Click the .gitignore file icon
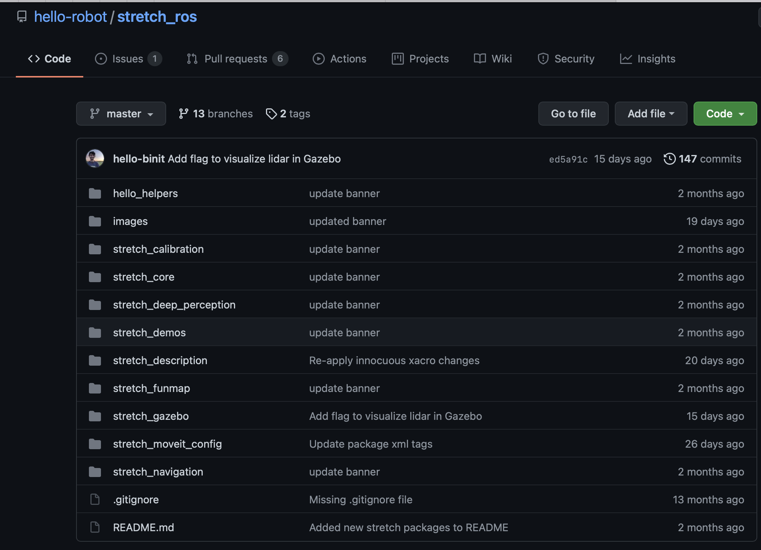This screenshot has width=761, height=550. coord(95,500)
